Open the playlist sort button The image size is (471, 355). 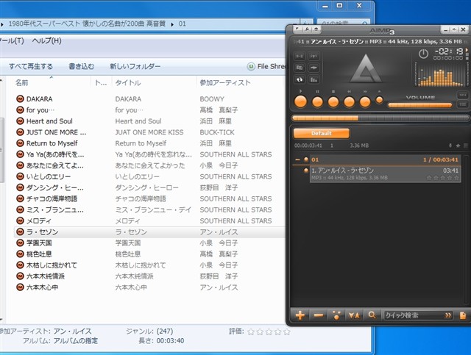click(x=354, y=315)
